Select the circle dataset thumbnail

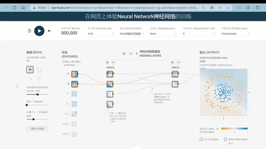tap(30, 70)
